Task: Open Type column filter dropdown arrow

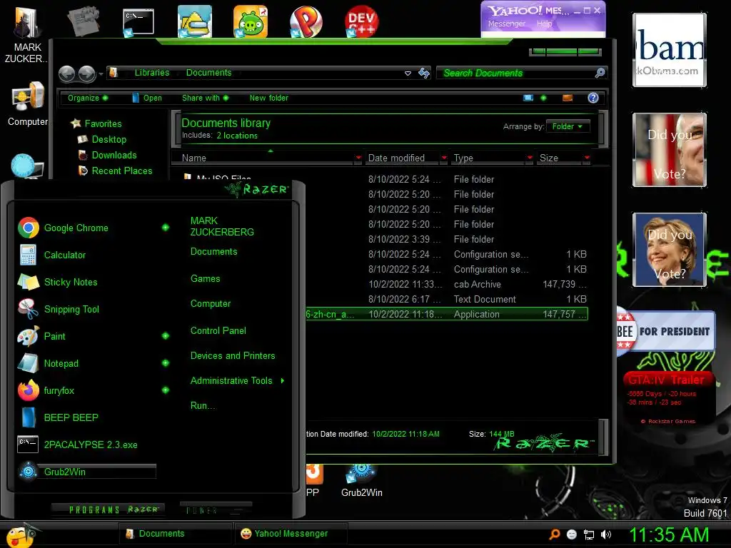Action: 530,158
